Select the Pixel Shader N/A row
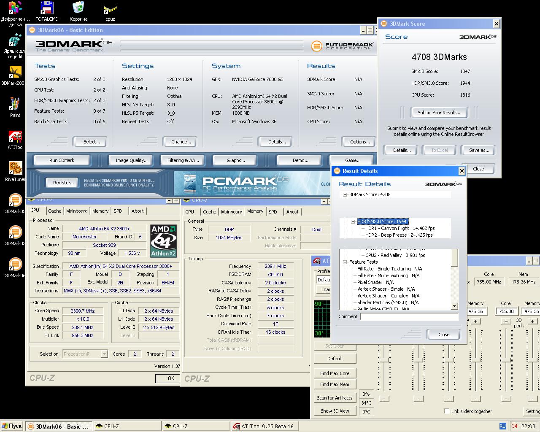 click(x=375, y=282)
